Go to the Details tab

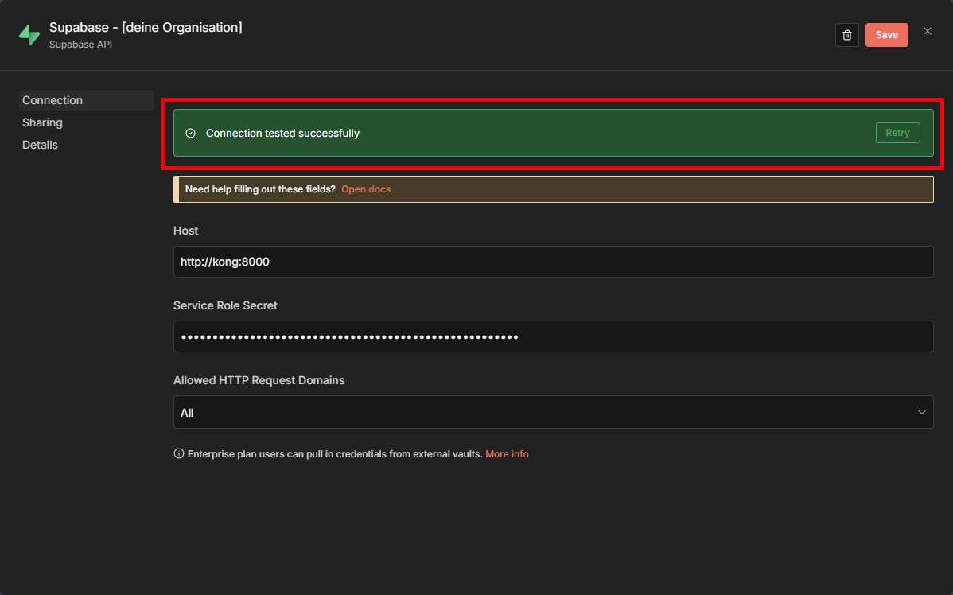(40, 145)
